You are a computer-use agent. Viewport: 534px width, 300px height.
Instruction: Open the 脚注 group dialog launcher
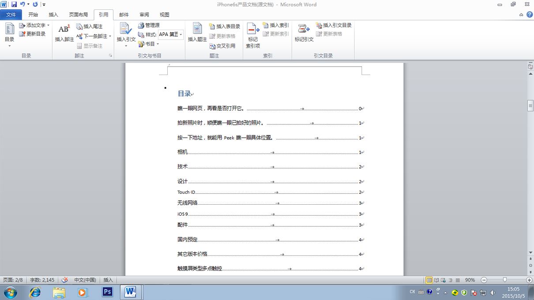click(110, 56)
